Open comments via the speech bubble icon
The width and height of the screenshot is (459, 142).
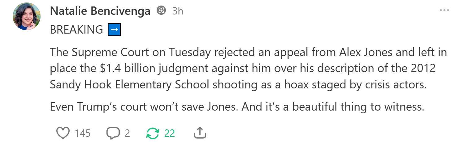(113, 133)
